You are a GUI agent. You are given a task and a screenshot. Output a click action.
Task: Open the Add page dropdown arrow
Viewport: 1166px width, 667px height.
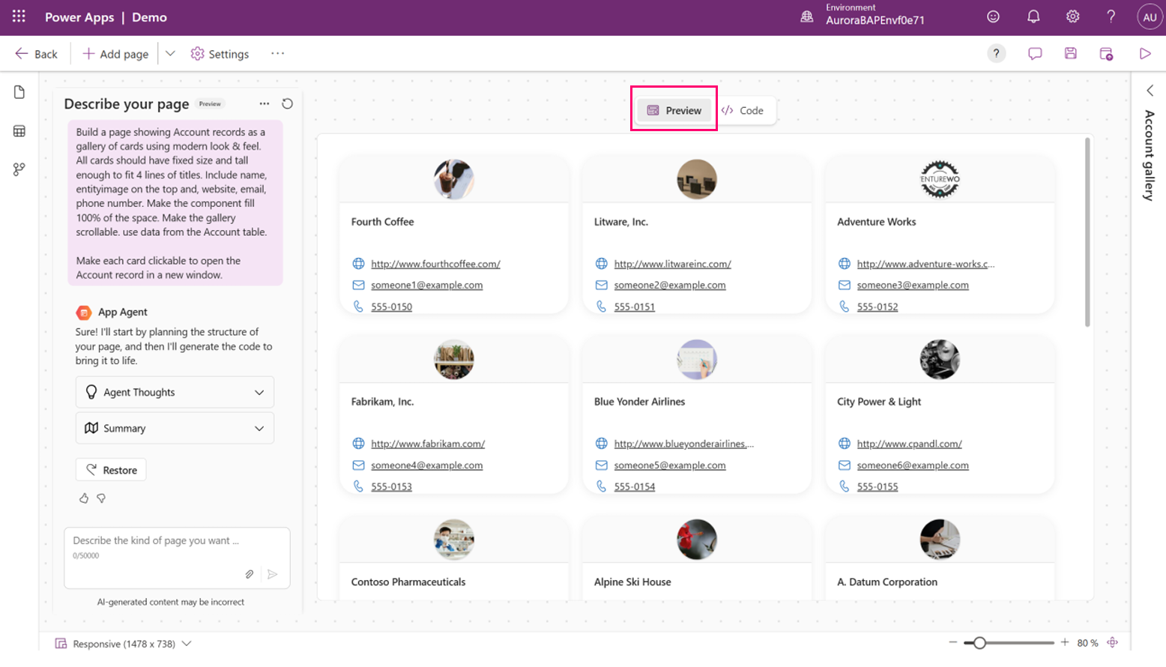pos(170,53)
